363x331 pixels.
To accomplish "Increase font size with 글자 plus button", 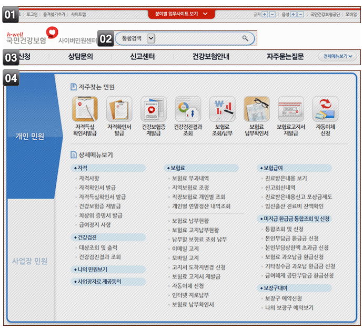I will [265, 14].
